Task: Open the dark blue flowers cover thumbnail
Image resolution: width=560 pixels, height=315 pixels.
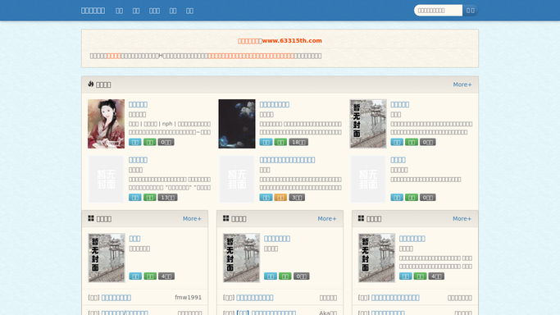Action: (237, 124)
